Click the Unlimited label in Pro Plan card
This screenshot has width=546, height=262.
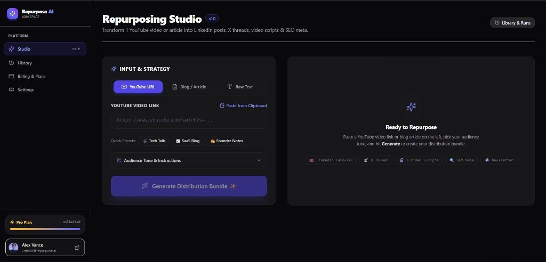pyautogui.click(x=71, y=222)
